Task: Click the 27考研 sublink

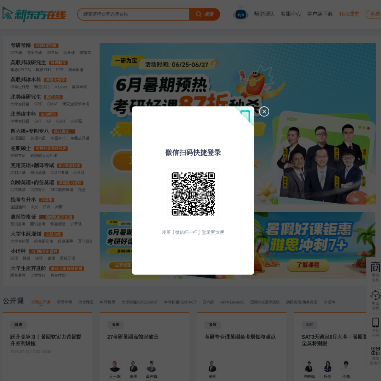Action: pyautogui.click(x=16, y=52)
